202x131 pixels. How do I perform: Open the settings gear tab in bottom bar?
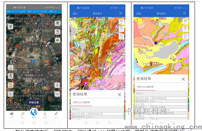point(56,115)
